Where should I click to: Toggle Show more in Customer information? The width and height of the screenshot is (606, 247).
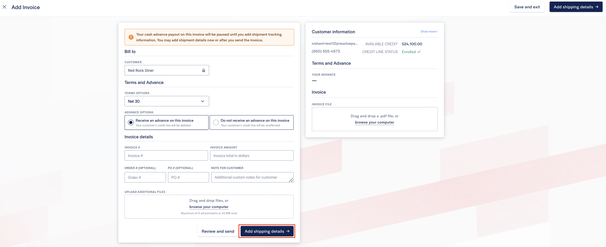tap(429, 31)
